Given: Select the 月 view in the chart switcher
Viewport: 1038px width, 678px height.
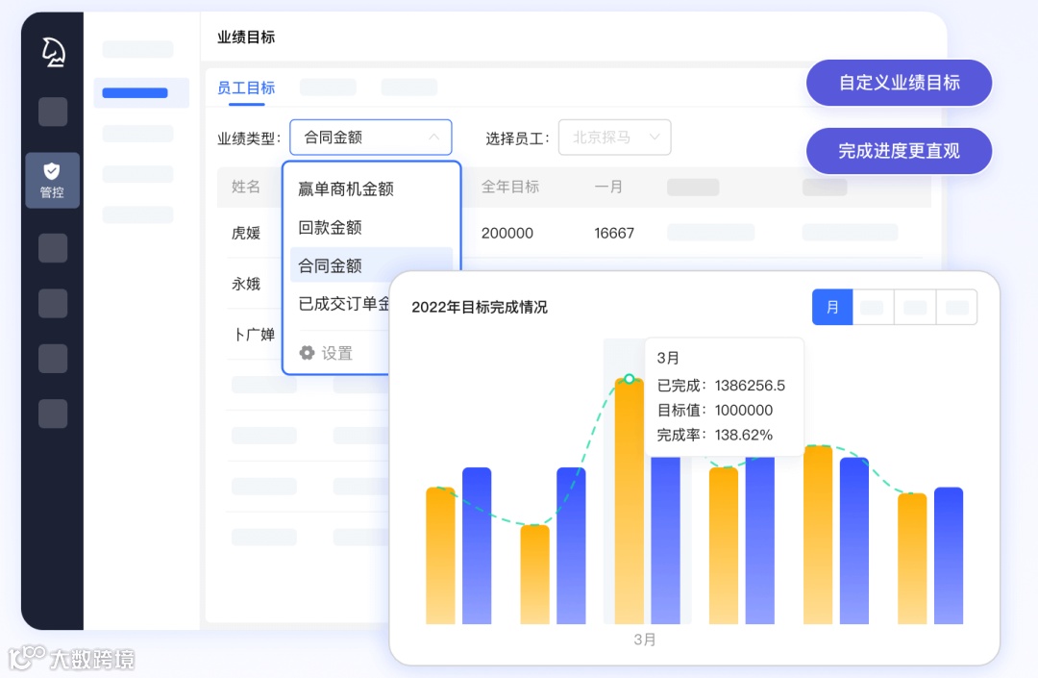Looking at the screenshot, I should click(832, 307).
